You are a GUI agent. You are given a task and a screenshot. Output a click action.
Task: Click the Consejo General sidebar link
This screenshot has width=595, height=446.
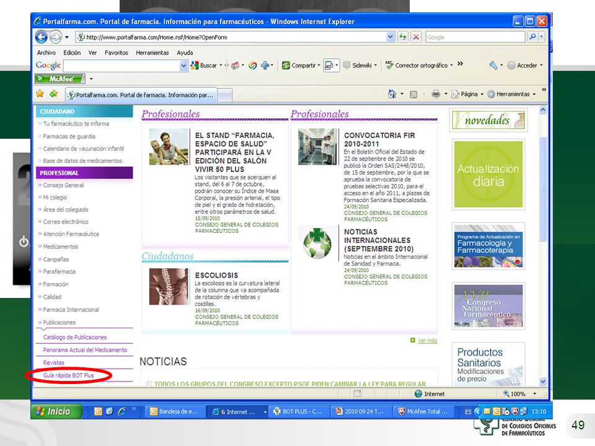coord(63,185)
